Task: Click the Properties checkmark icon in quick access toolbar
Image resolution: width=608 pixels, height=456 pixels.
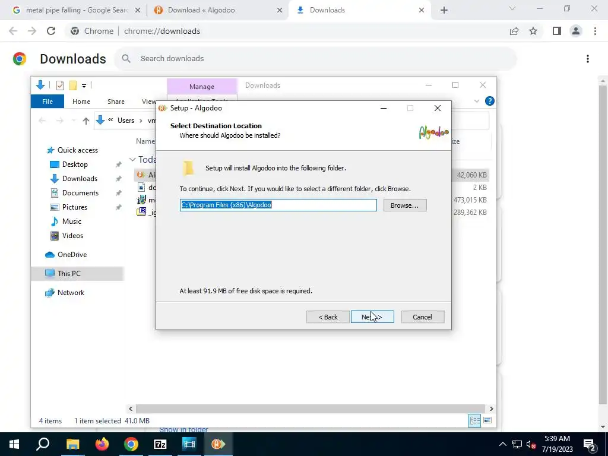Action: pos(60,85)
